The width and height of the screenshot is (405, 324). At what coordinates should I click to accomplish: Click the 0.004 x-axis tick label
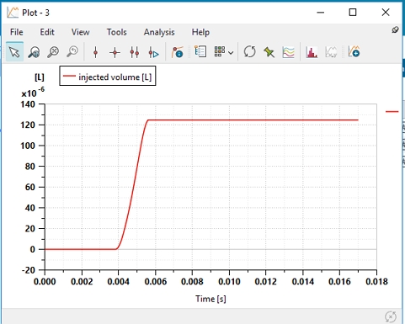coord(119,281)
